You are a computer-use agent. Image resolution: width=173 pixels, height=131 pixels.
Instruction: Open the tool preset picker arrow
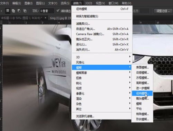[x=1, y=11]
